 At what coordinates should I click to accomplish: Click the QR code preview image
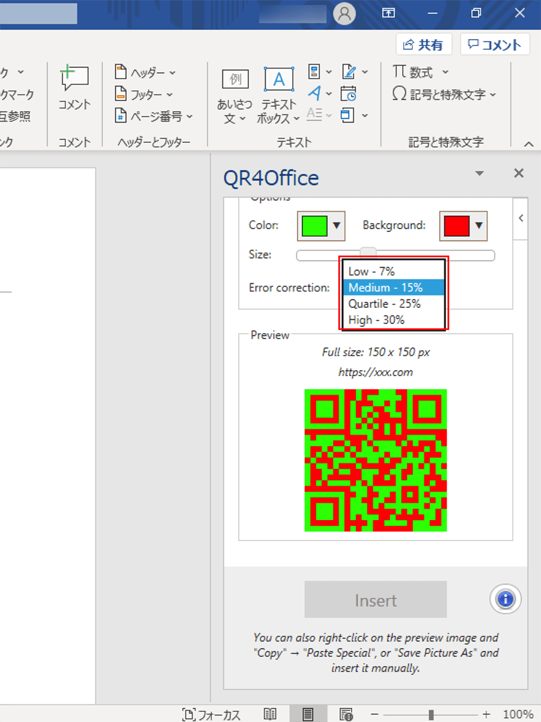376,460
